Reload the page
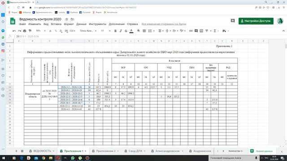The width and height of the screenshot is (287, 161). 18,8
